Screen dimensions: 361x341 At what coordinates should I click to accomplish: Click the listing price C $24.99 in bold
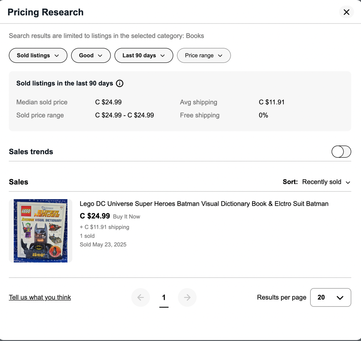[95, 216]
